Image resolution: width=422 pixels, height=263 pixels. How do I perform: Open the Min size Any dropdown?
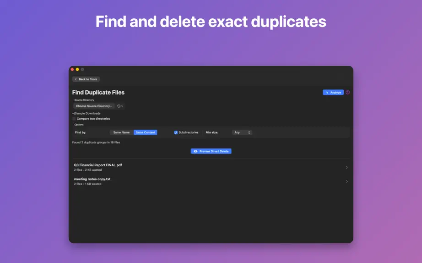[x=242, y=132]
